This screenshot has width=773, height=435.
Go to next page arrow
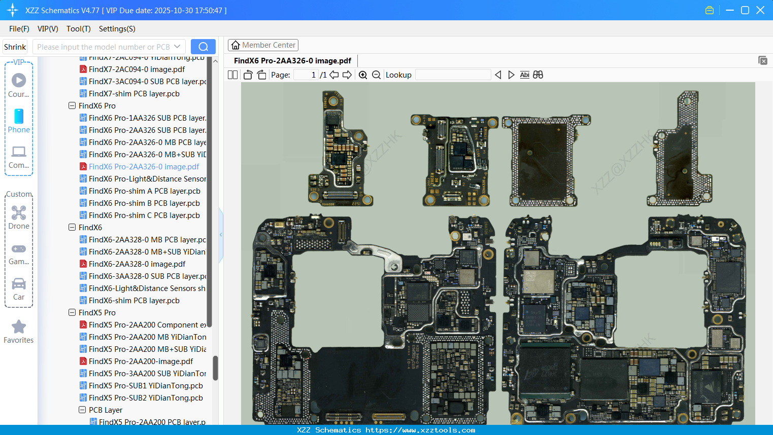(x=347, y=75)
